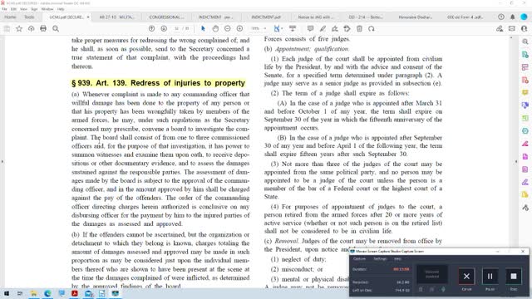Click the delete trash icon in the toolbar
This screenshot has width=532, height=299.
tap(359, 28)
